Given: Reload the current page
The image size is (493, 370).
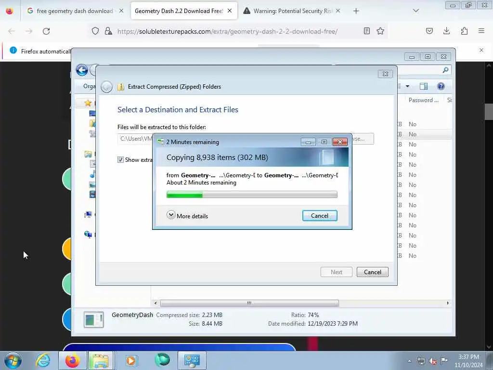Looking at the screenshot, I should click(46, 31).
